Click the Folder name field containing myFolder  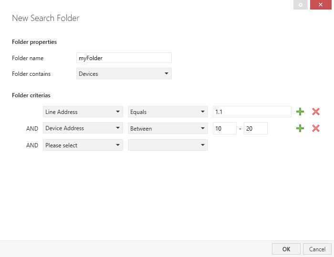(x=124, y=58)
